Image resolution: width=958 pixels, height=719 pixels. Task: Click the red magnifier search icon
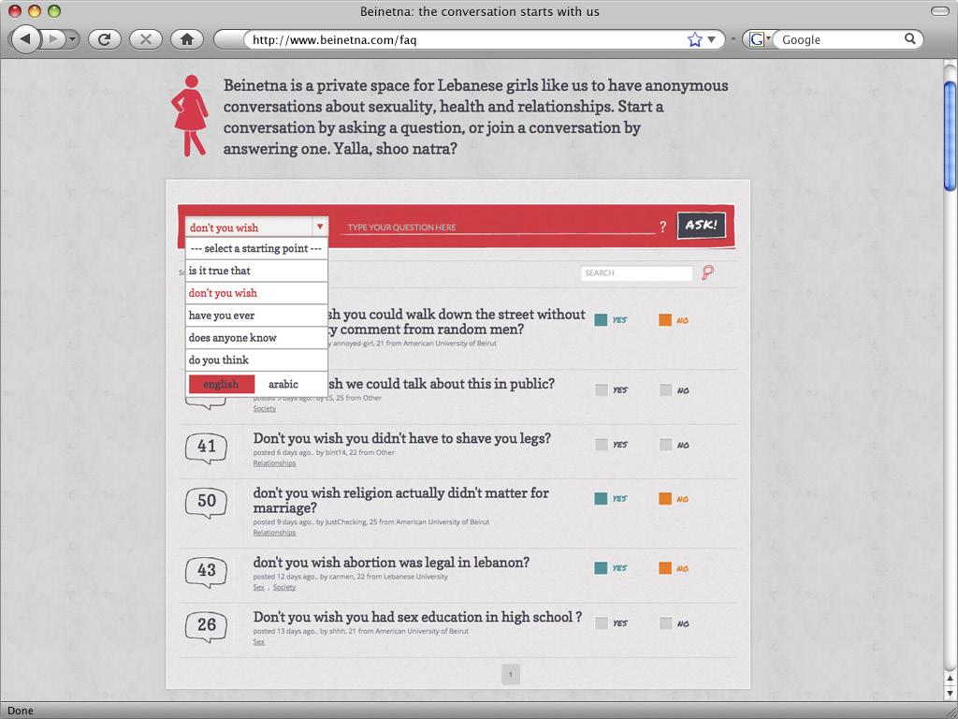tap(707, 272)
